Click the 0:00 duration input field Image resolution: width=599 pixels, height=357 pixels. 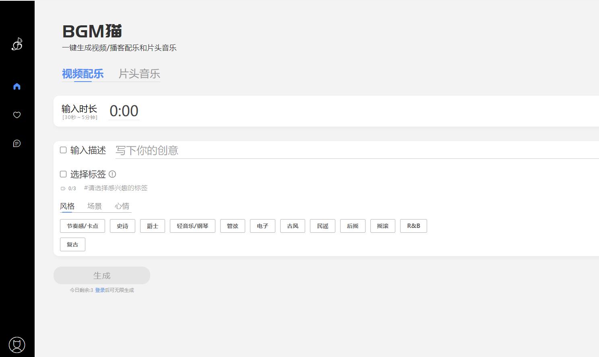point(124,111)
